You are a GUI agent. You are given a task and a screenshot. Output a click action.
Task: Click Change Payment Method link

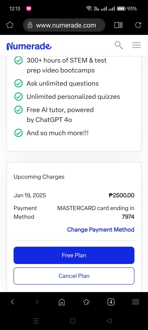[x=101, y=230]
